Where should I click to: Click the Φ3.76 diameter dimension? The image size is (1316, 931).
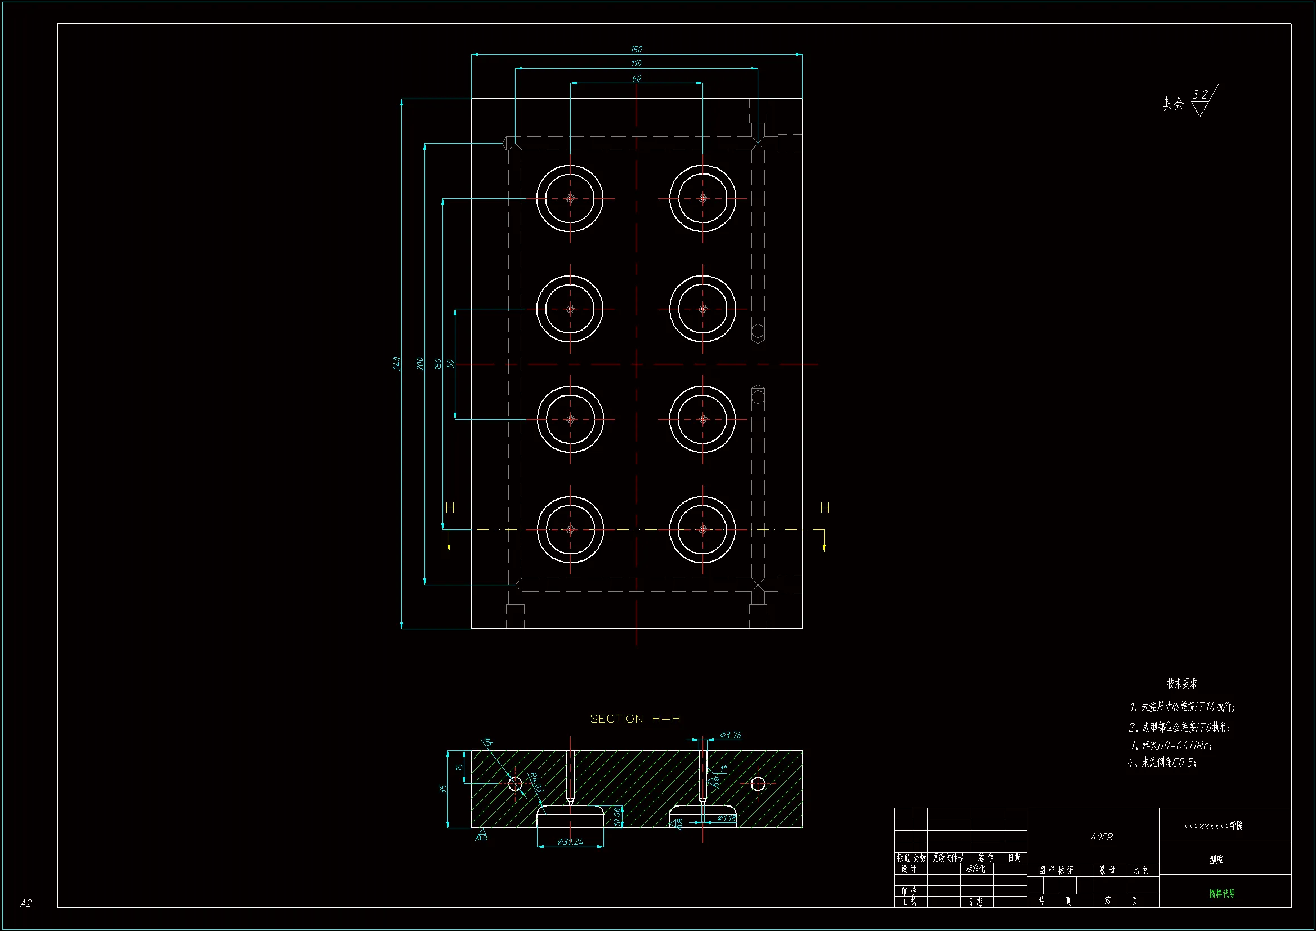[x=731, y=735]
